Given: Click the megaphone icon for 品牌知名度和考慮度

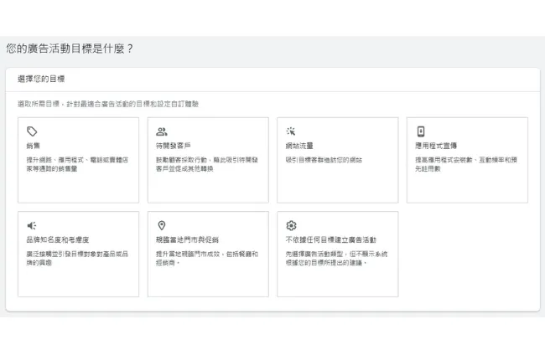Looking at the screenshot, I should point(32,225).
